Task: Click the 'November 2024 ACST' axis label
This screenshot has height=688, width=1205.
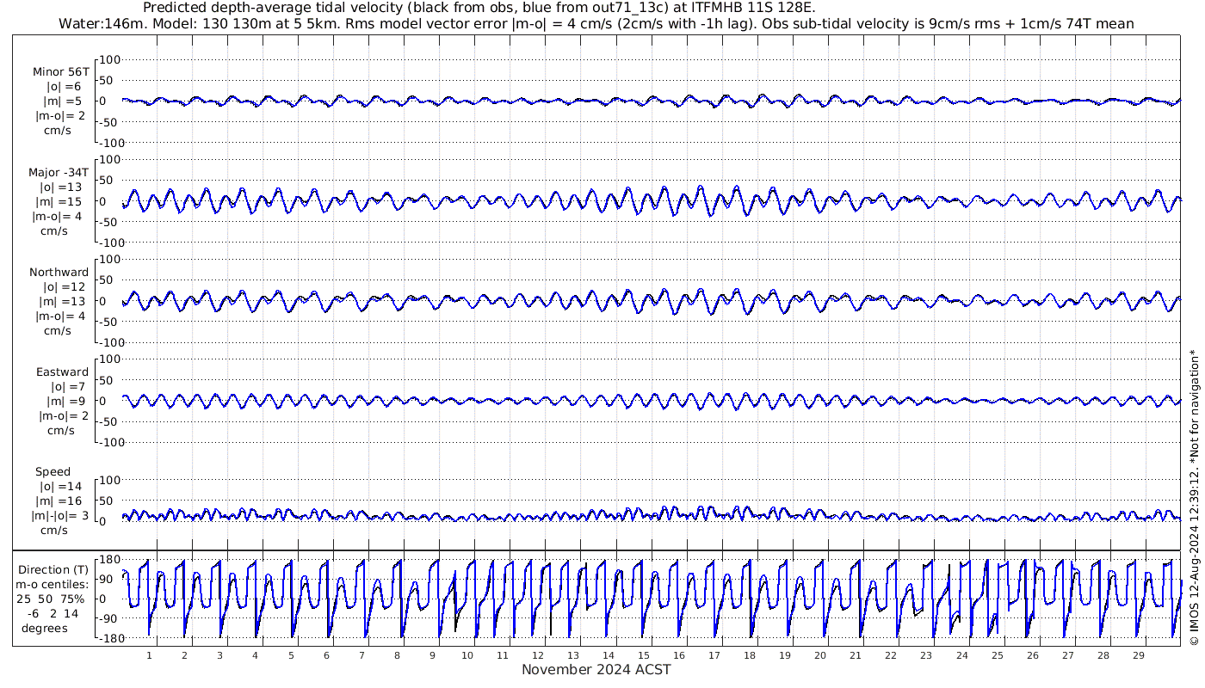Action: [x=596, y=670]
